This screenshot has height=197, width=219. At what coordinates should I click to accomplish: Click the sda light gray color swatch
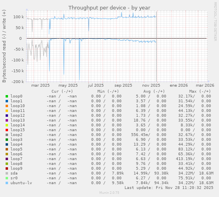[x=7, y=173]
